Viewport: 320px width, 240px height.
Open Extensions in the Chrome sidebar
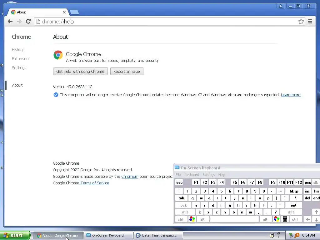click(x=21, y=58)
